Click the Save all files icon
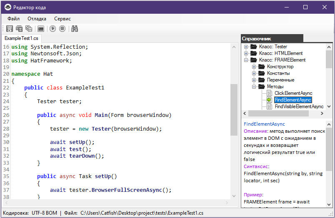This screenshot has height=218, width=335. pos(29,29)
